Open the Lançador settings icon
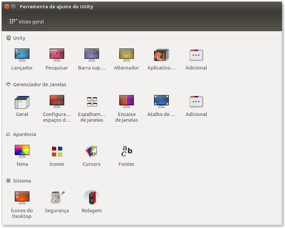The height and width of the screenshot is (228, 285). [22, 55]
